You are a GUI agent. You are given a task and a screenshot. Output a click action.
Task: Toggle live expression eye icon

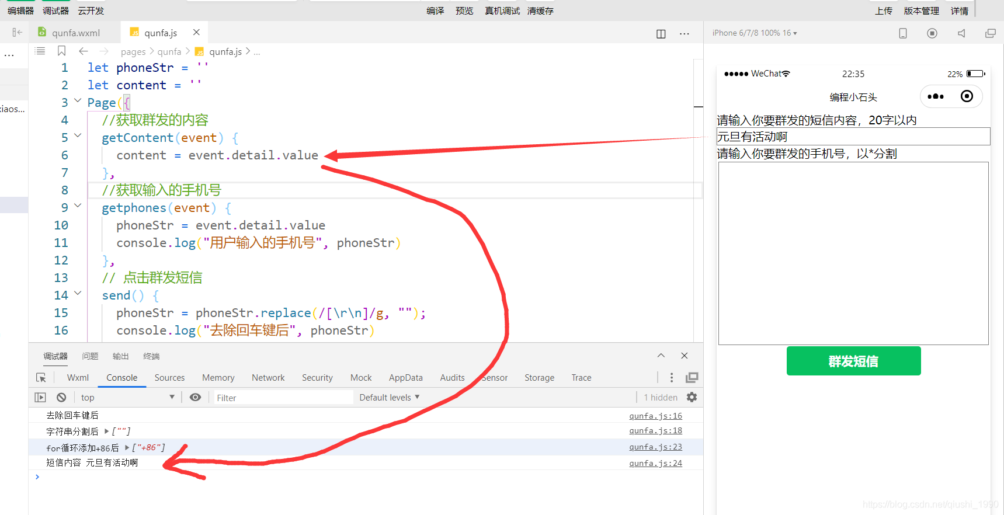point(196,398)
